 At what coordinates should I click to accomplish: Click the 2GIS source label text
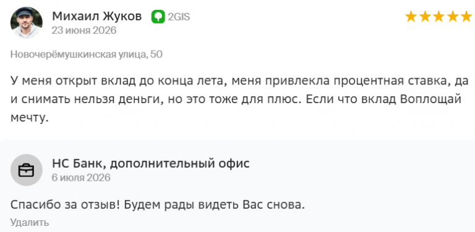(179, 17)
